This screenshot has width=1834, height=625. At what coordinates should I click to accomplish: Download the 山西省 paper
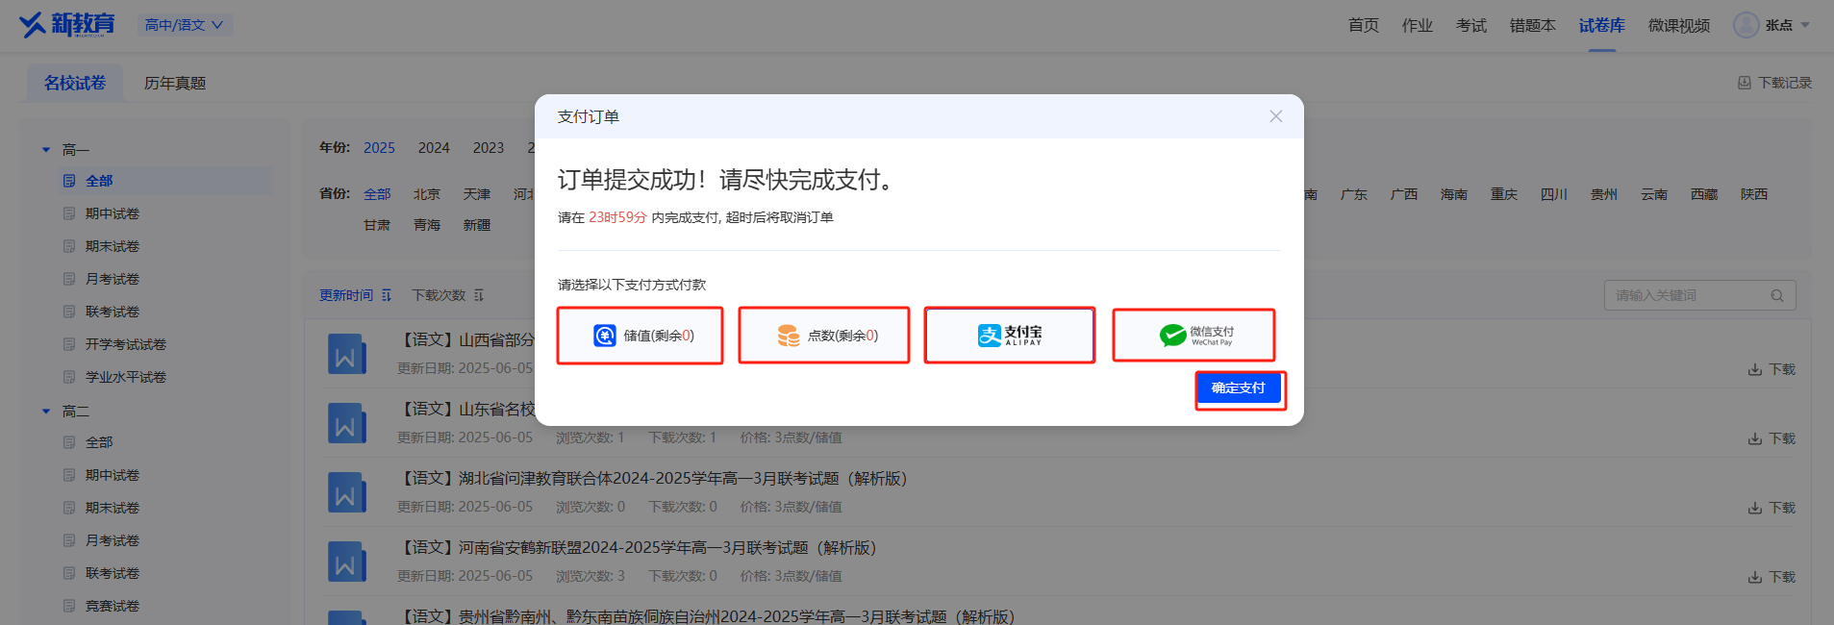[1771, 369]
